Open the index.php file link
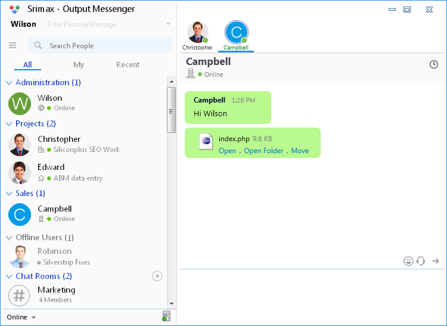The width and height of the screenshot is (447, 326). coord(227,151)
